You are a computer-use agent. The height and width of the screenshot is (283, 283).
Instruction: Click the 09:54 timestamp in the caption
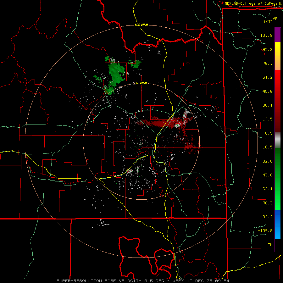pyautogui.click(x=222, y=281)
